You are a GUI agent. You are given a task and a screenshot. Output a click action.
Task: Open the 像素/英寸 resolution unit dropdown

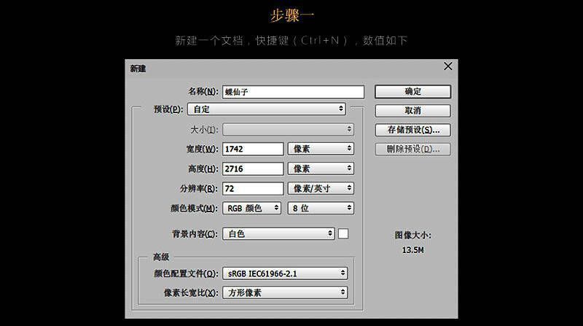(321, 188)
